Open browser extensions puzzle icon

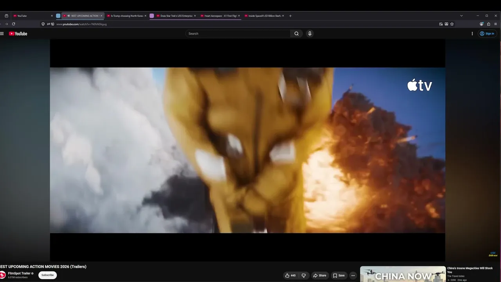[488, 24]
